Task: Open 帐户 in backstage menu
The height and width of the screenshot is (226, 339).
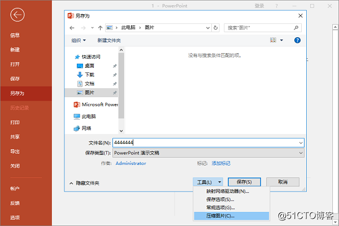Action: coord(15,189)
